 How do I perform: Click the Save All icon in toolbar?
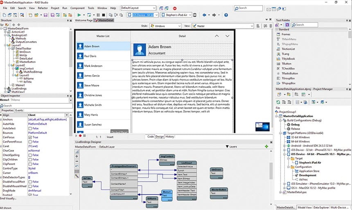(x=52, y=15)
